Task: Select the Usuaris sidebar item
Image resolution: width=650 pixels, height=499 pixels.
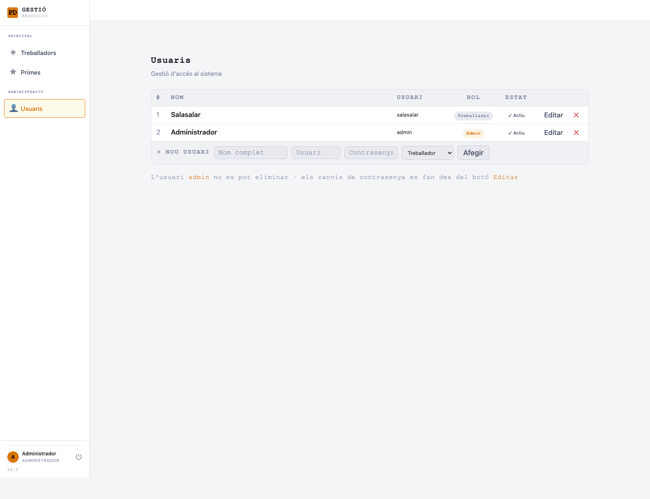Action: click(44, 108)
